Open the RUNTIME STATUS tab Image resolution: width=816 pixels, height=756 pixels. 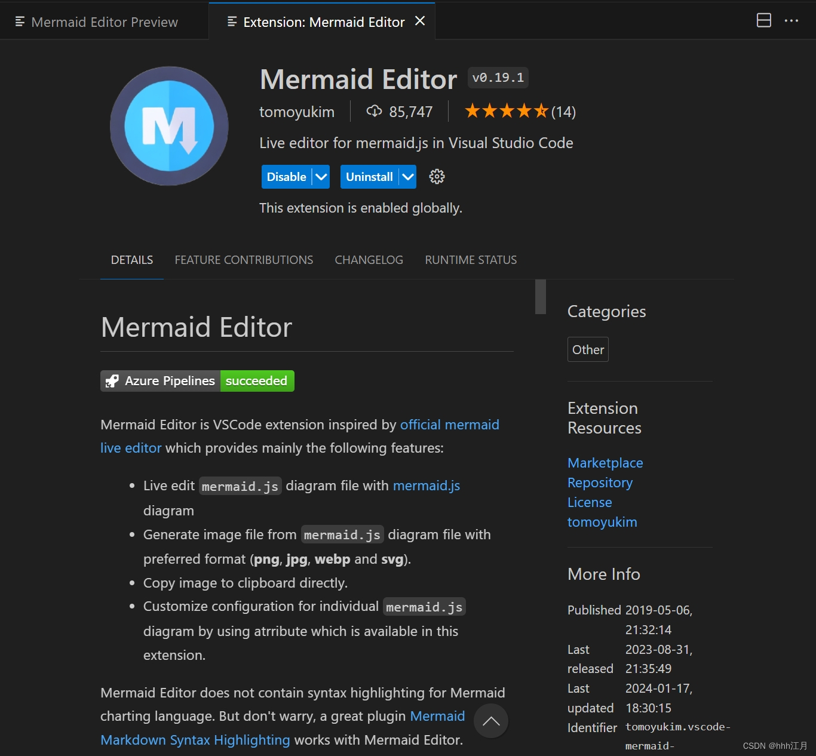(x=470, y=260)
